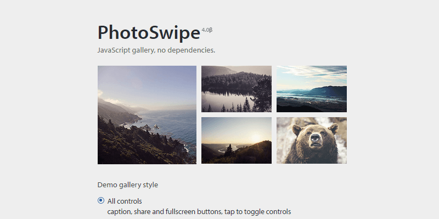The image size is (439, 219).
Task: Click the "All controls" label text
Action: [125, 201]
